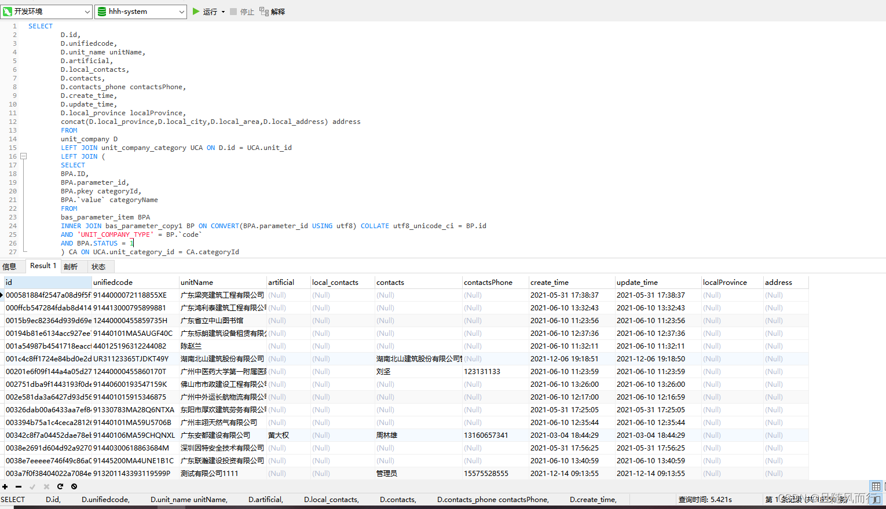The height and width of the screenshot is (509, 886).
Task: Select cell 广州丰翊天然气有限公司
Action: [x=223, y=423]
